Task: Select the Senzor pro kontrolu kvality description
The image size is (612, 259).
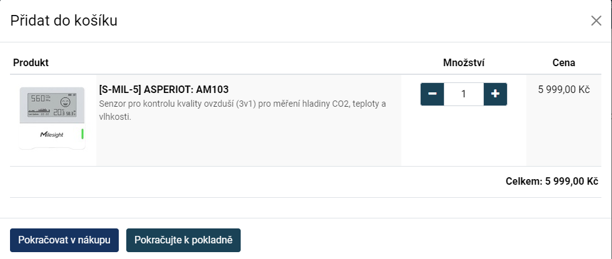Action: (243, 110)
